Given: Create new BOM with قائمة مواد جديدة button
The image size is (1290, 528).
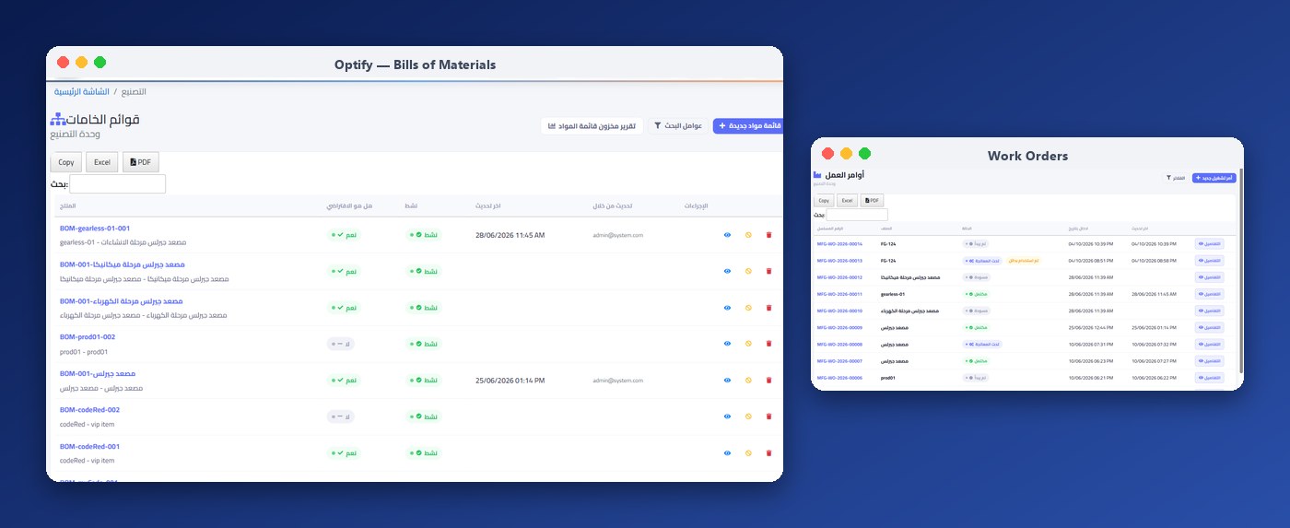Looking at the screenshot, I should 748,125.
